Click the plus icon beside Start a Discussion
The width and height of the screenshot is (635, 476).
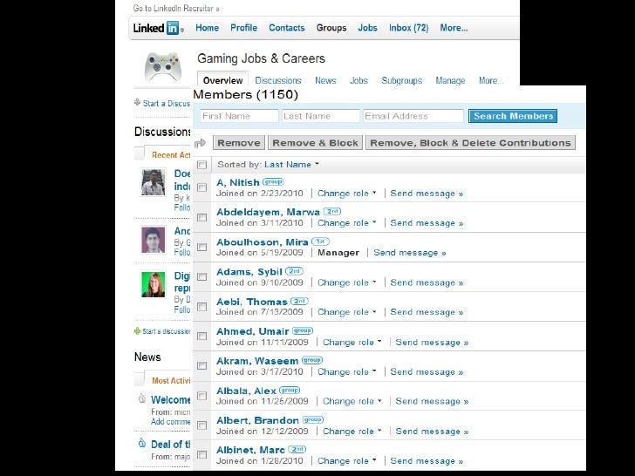(137, 102)
